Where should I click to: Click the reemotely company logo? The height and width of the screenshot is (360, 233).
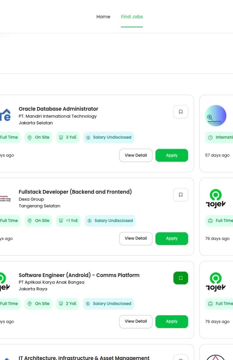point(216,116)
